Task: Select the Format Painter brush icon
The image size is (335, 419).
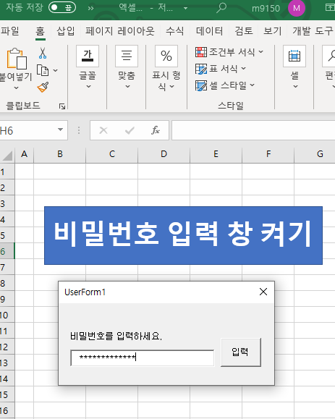Action: [x=43, y=87]
